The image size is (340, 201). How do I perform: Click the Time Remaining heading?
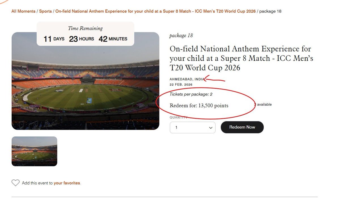click(85, 28)
